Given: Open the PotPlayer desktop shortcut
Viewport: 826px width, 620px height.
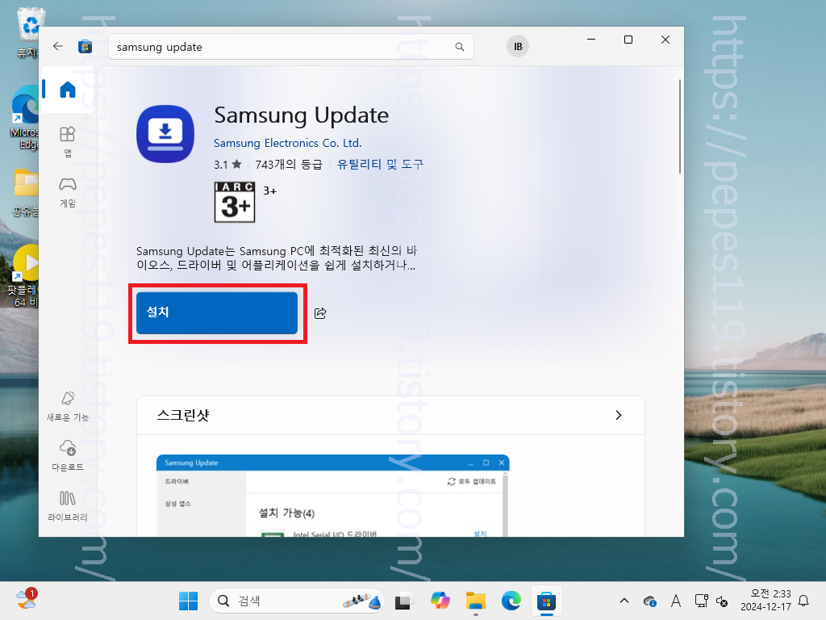Looking at the screenshot, I should 23,276.
